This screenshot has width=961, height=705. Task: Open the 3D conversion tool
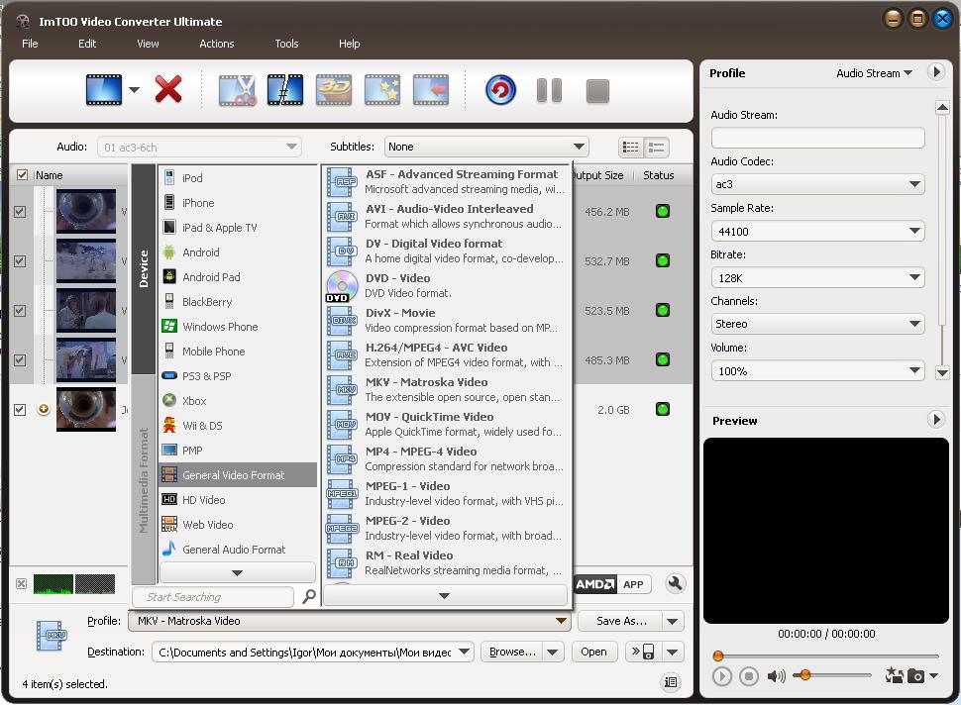334,90
